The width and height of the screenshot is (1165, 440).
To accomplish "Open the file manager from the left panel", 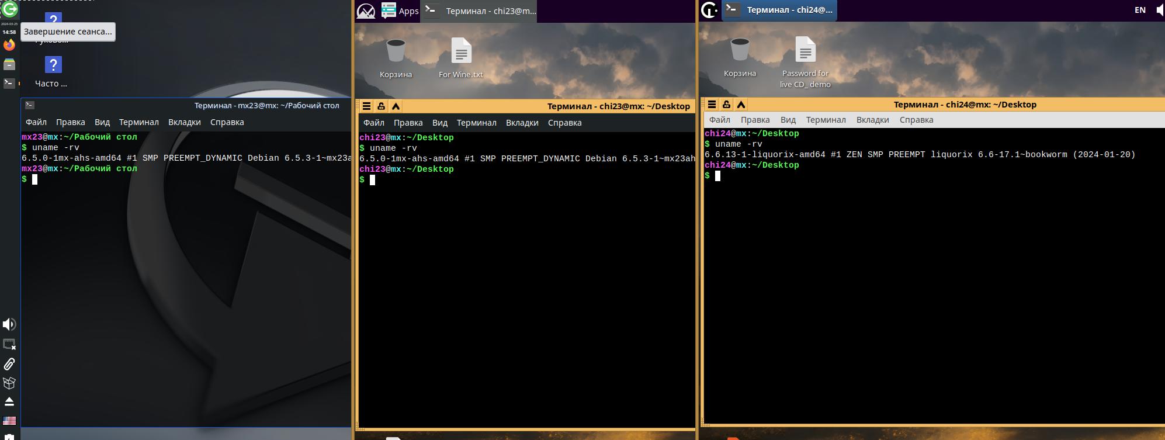I will tap(9, 64).
